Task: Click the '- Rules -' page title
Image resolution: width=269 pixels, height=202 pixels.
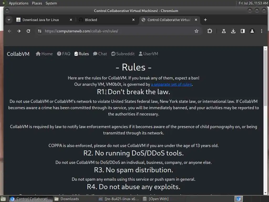Action: [133, 67]
